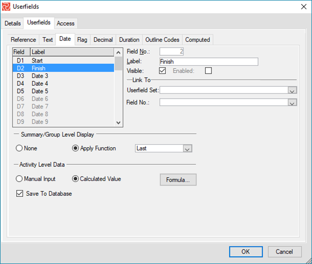The height and width of the screenshot is (264, 312).
Task: Expand the Userfield Set dropdown
Action: pyautogui.click(x=292, y=90)
